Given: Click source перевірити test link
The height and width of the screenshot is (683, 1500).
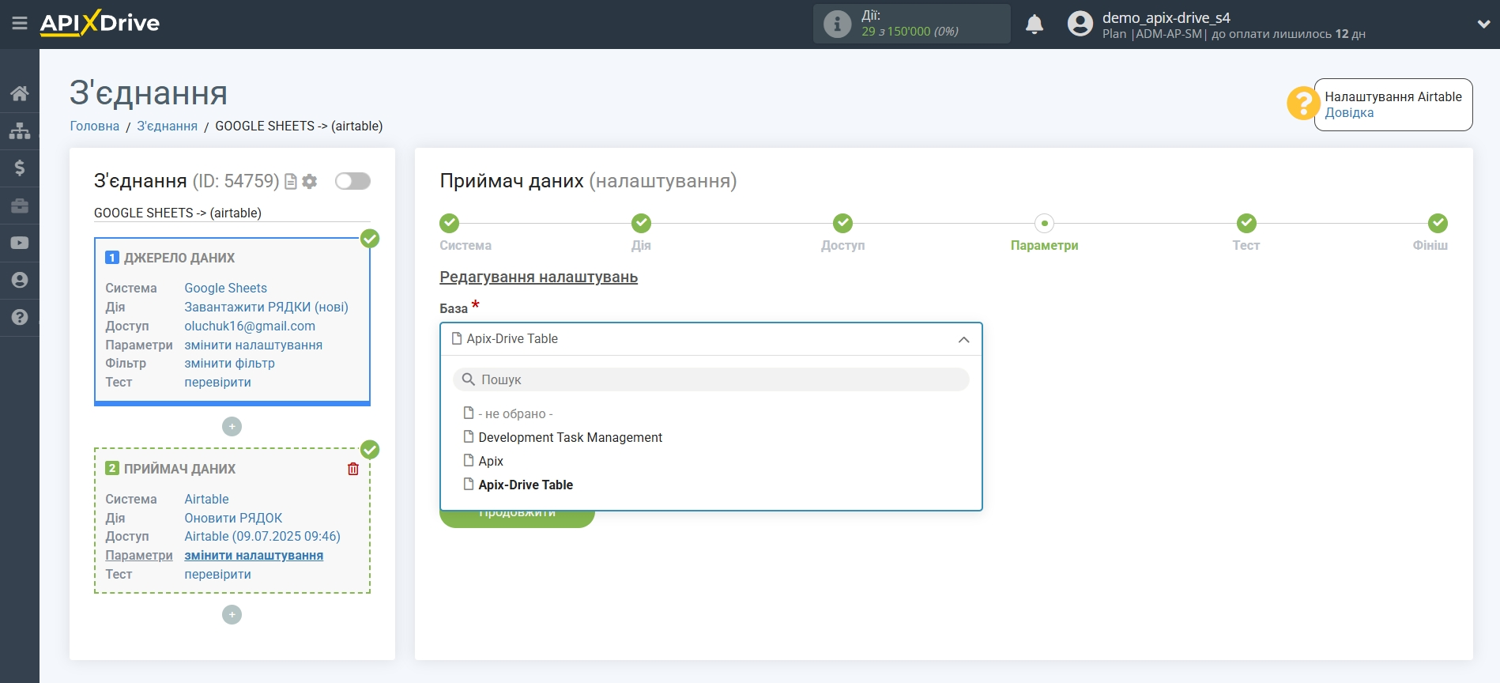Looking at the screenshot, I should tap(217, 382).
